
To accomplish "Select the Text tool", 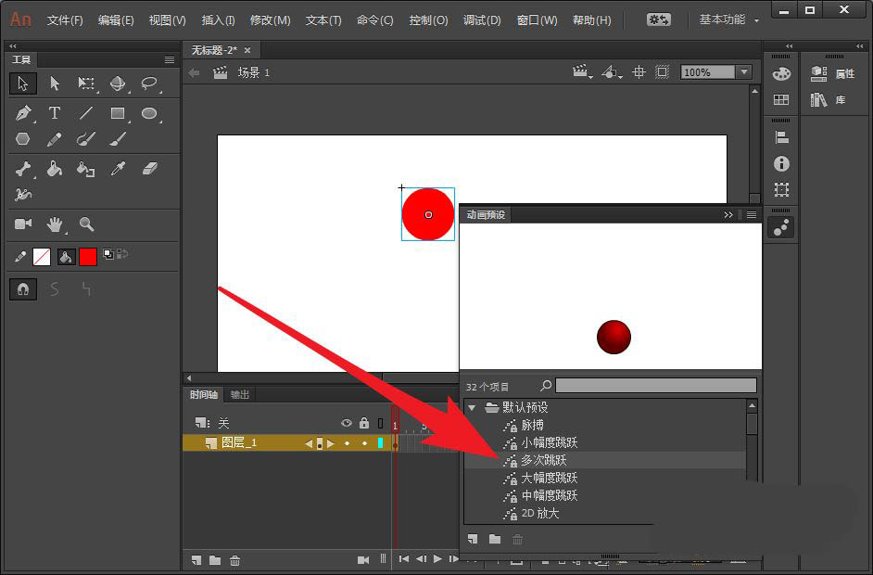I will coord(55,113).
